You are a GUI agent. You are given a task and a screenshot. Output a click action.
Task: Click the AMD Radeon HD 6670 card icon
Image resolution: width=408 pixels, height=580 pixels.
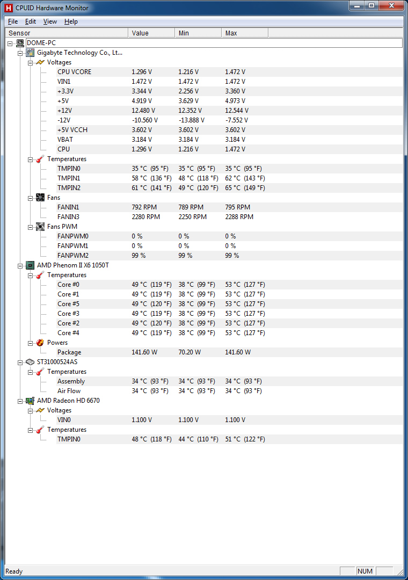(x=31, y=401)
